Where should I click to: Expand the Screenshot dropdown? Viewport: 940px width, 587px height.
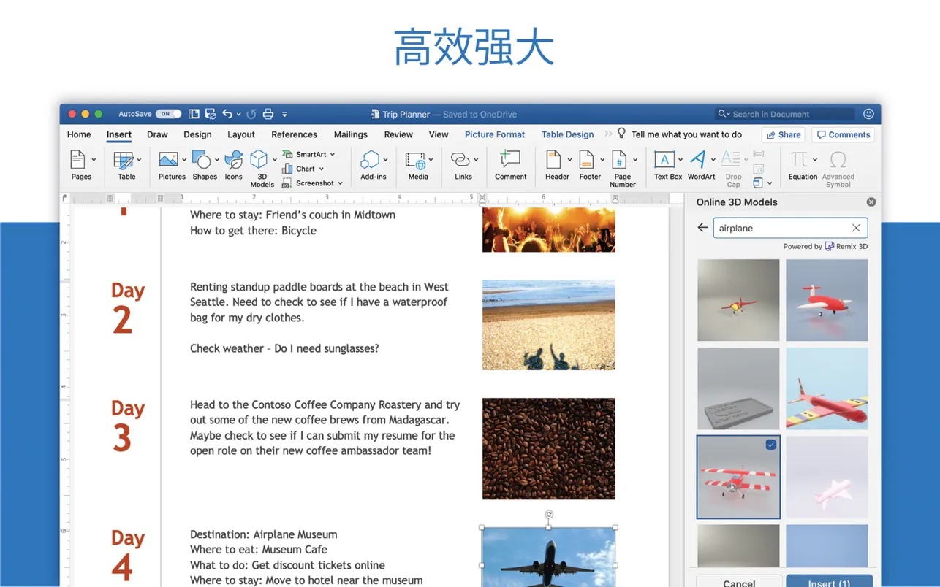coord(339,183)
